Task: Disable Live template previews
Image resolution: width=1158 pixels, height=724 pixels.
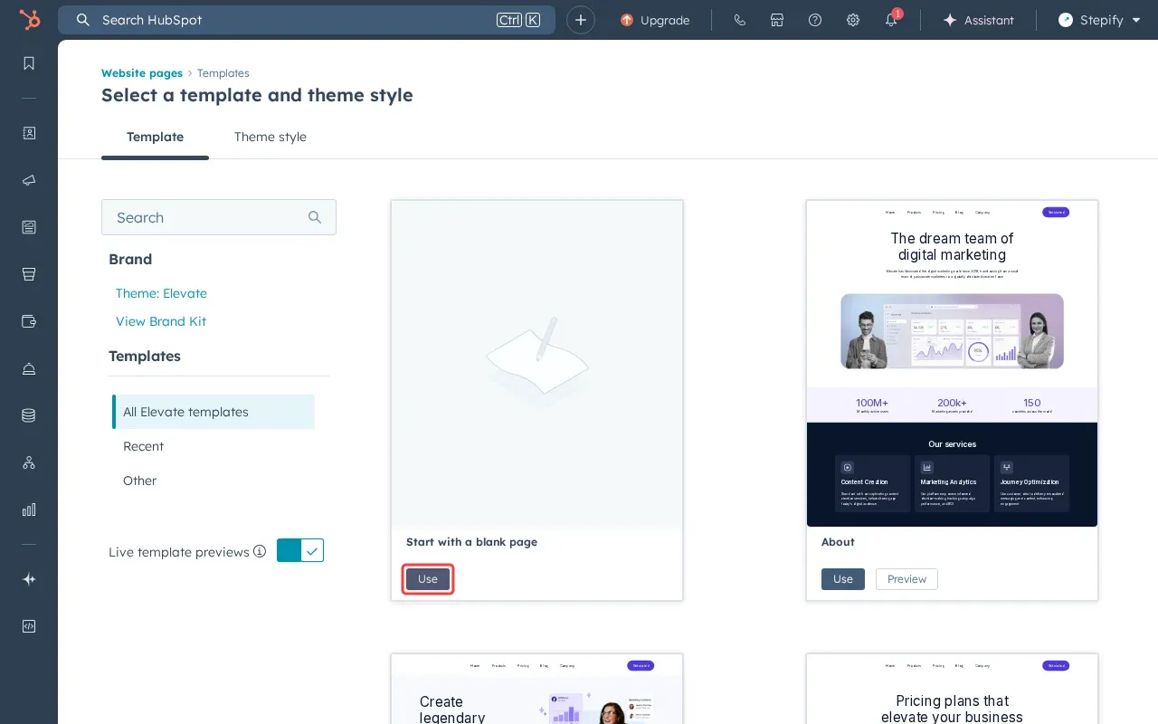Action: coord(300,550)
